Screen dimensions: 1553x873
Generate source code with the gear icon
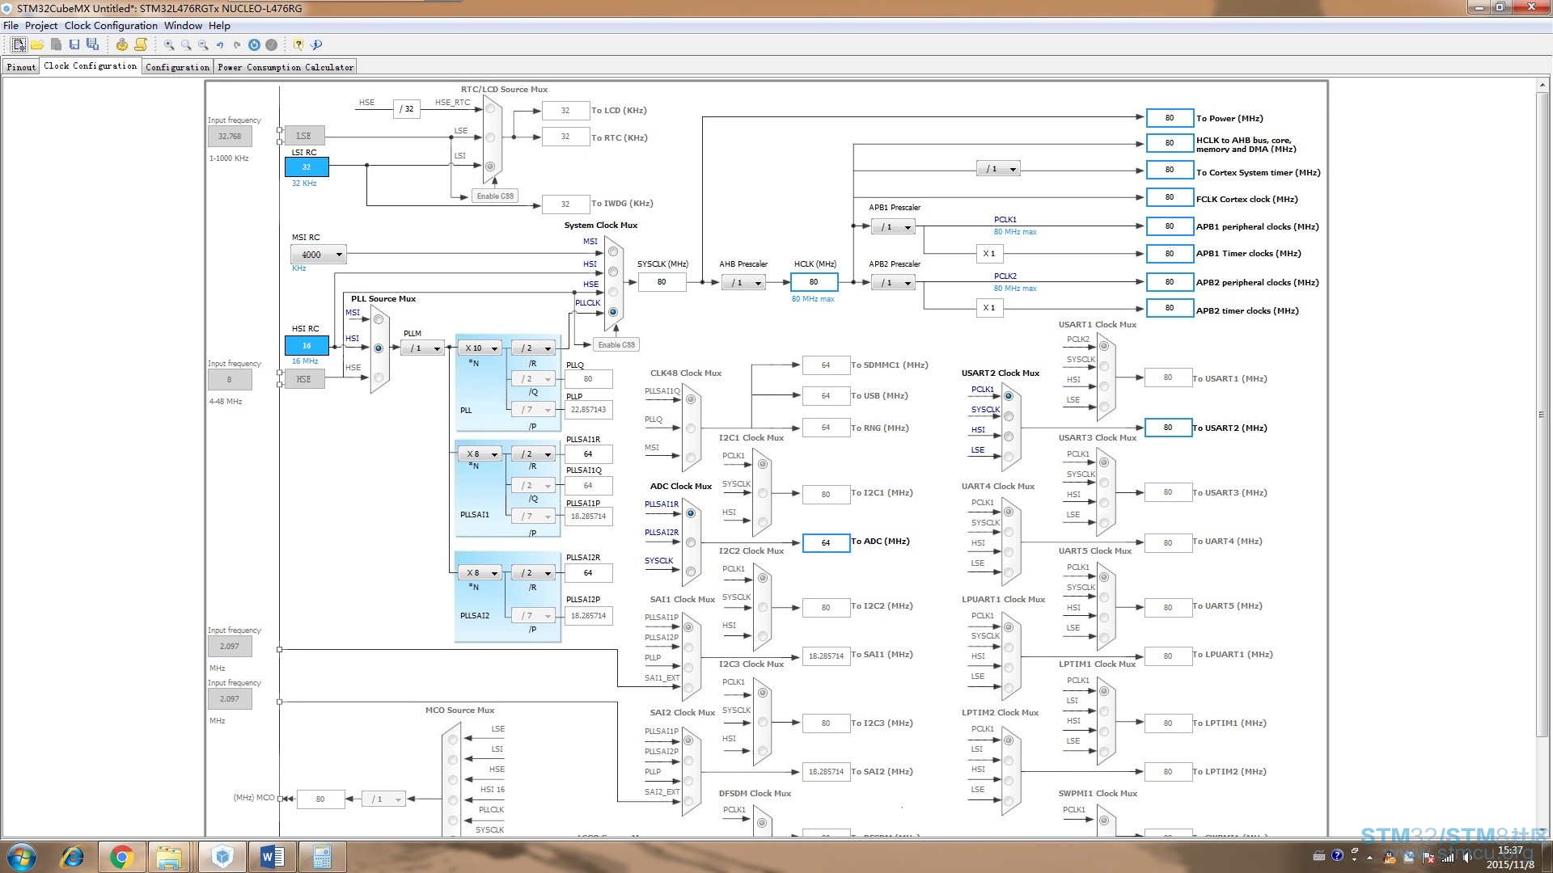pyautogui.click(x=122, y=45)
